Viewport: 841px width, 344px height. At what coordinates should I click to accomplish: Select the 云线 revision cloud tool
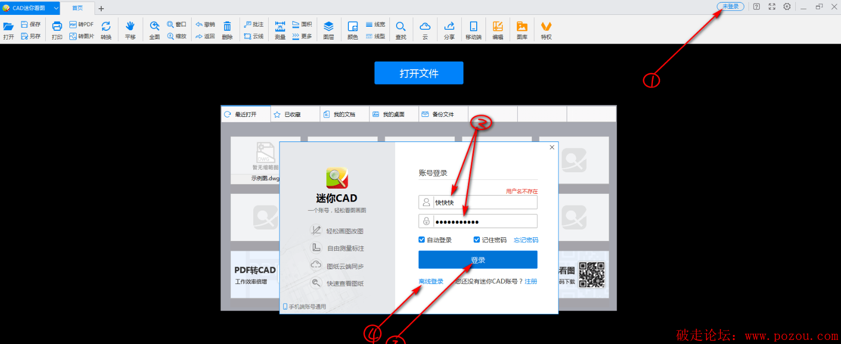pos(254,36)
